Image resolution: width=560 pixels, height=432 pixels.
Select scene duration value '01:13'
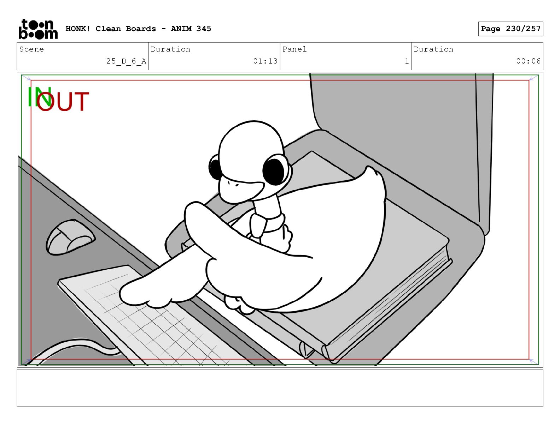click(265, 61)
